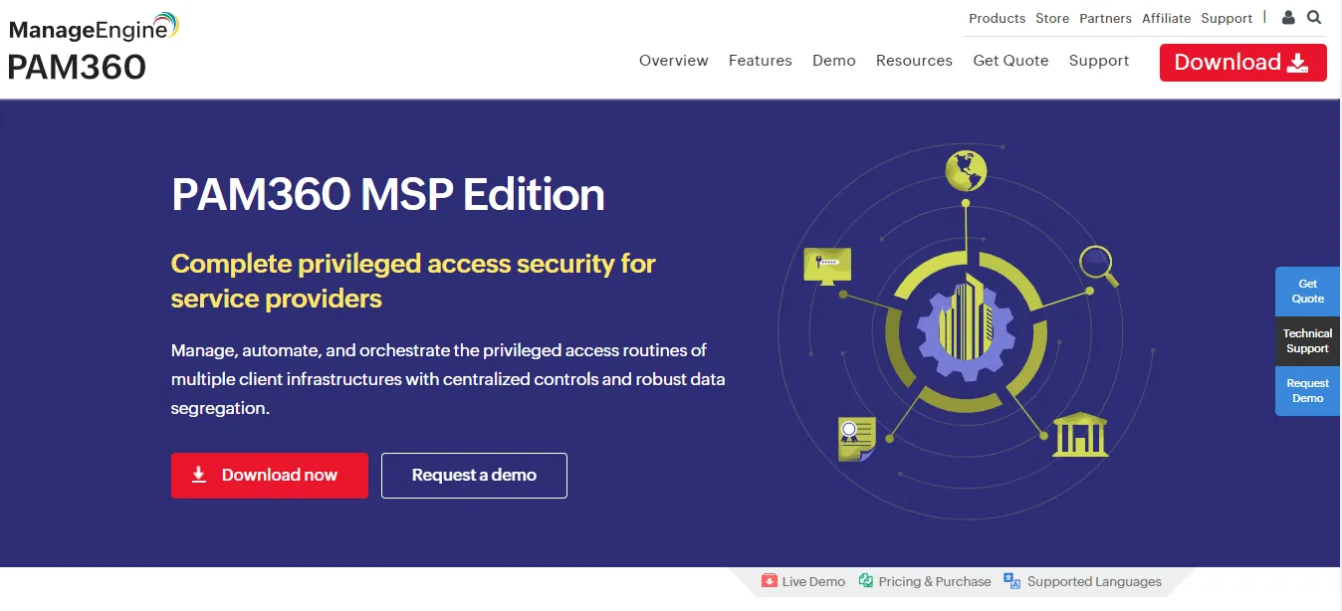Click the Live Demo icon
Image resolution: width=1342 pixels, height=611 pixels.
point(769,581)
